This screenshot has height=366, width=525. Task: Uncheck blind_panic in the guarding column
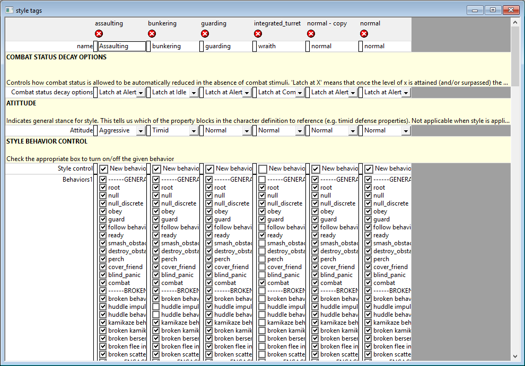tap(209, 275)
